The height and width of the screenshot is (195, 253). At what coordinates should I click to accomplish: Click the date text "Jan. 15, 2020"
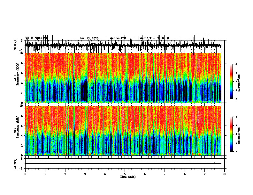click(89, 38)
